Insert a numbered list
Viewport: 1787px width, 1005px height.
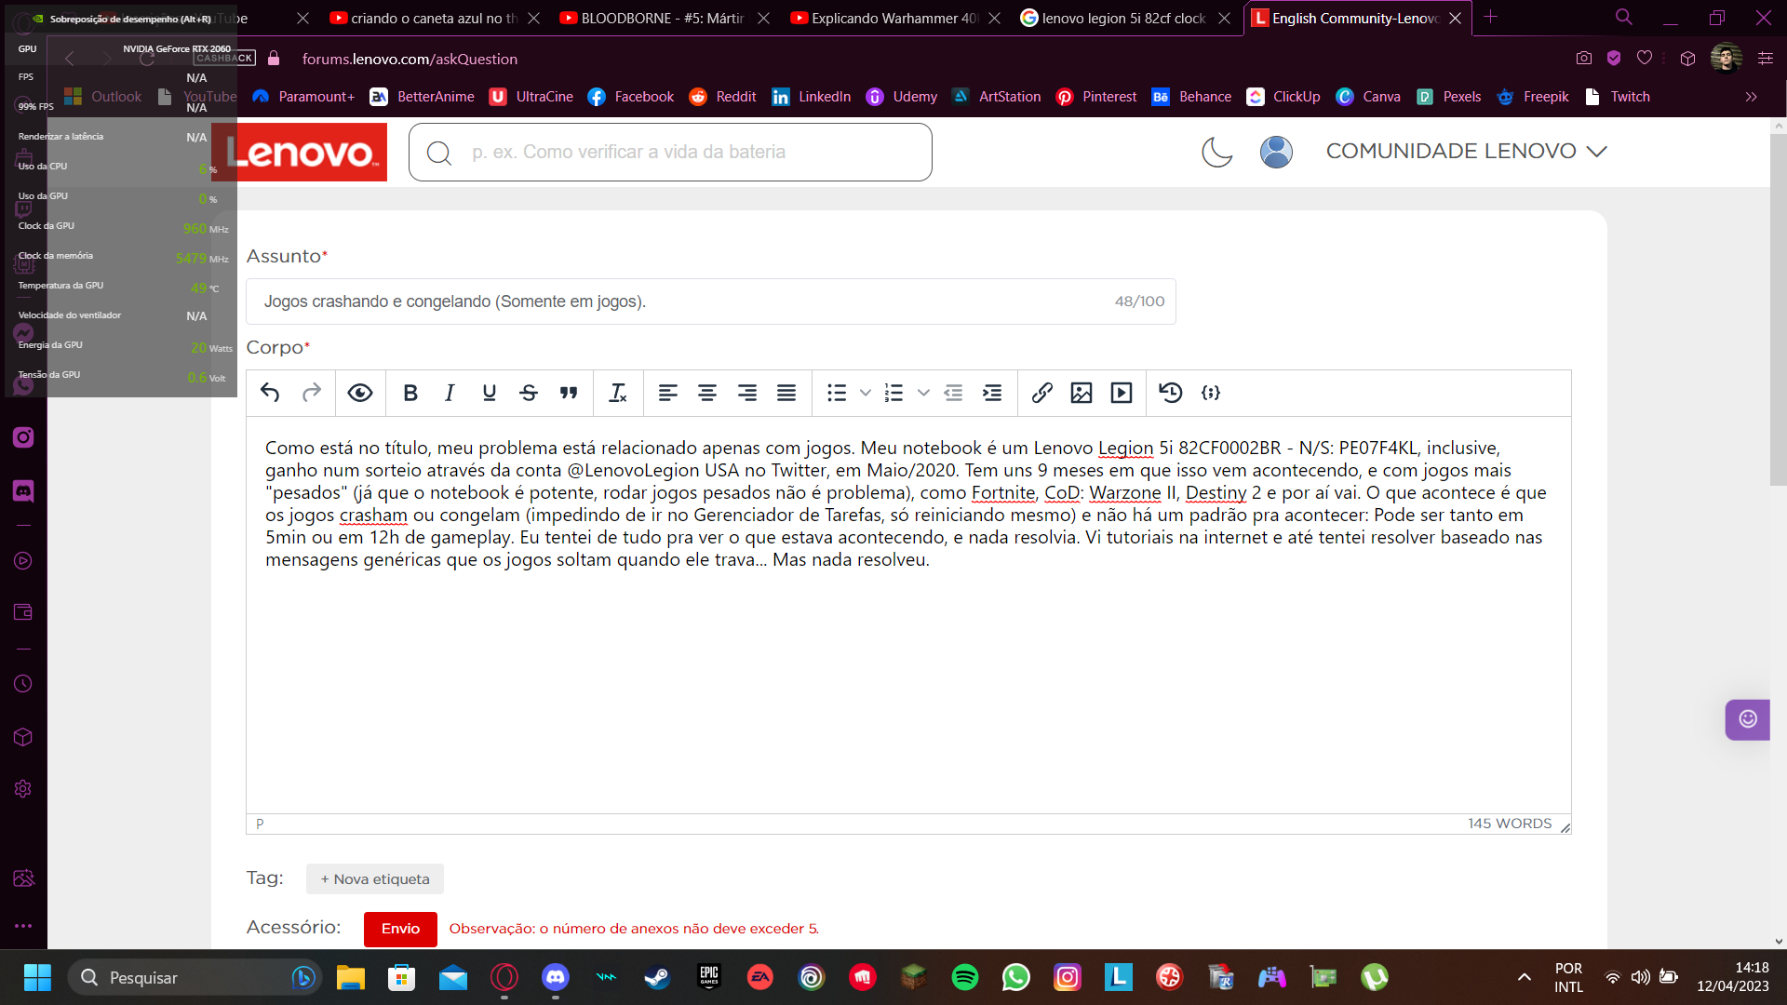click(893, 393)
